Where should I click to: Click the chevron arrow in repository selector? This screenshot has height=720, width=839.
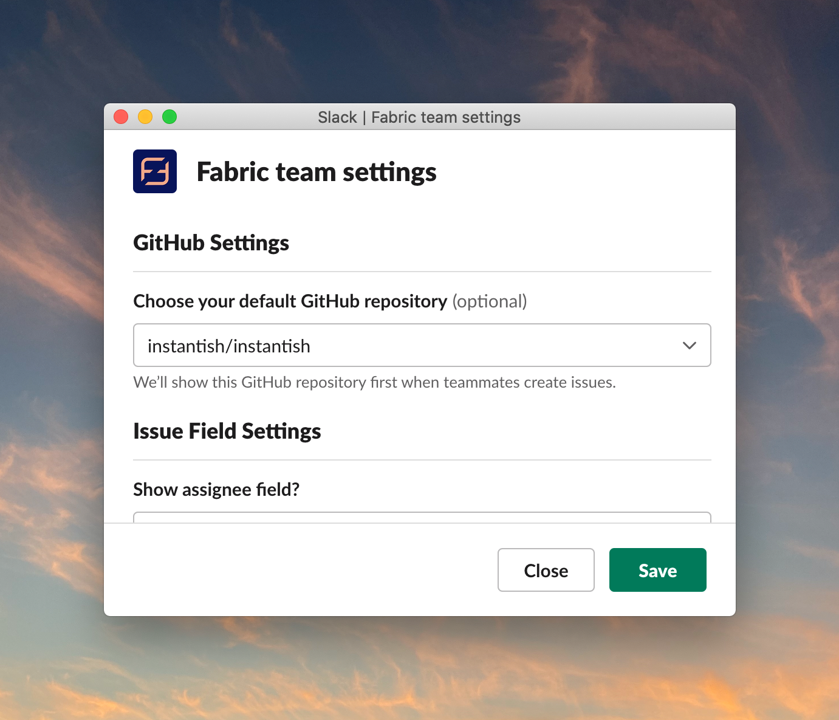[689, 346]
